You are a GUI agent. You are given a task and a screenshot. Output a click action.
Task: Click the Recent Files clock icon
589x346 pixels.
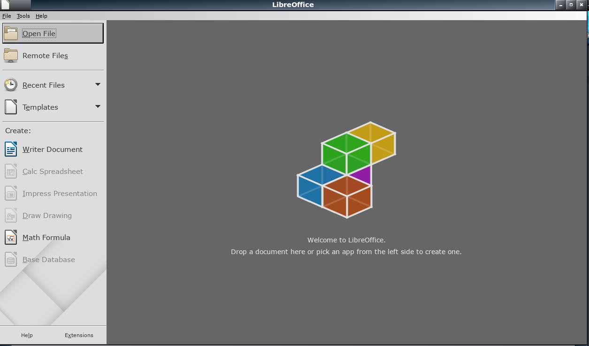click(x=11, y=85)
